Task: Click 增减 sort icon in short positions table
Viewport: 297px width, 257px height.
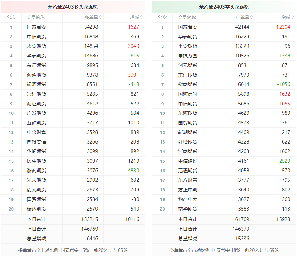Action: 293,18
